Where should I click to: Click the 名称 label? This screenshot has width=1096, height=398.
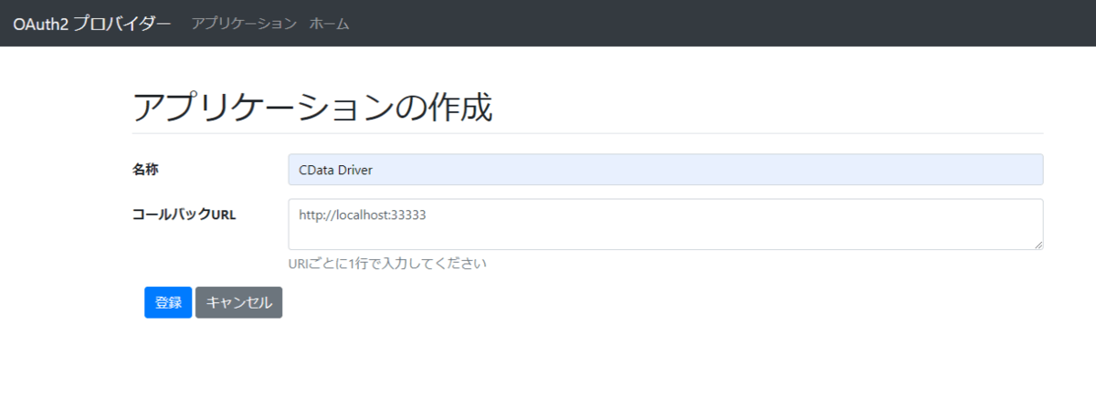tap(145, 170)
